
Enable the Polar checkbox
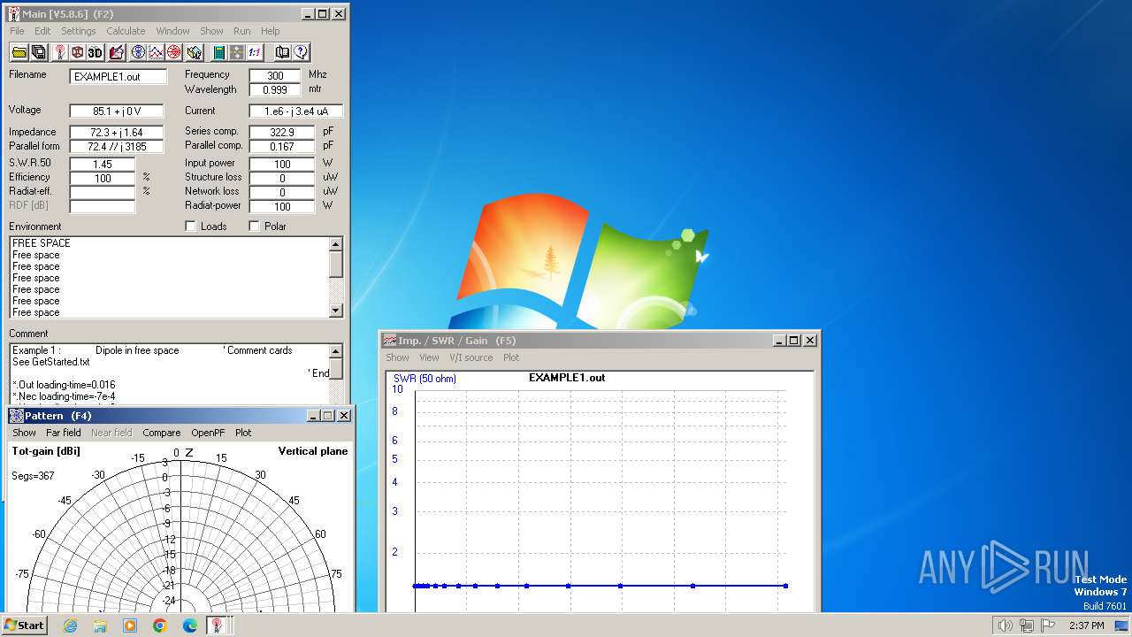click(x=255, y=226)
